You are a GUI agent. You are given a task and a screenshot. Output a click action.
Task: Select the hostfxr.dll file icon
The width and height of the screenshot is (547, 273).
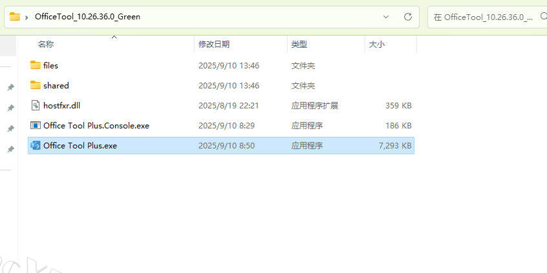click(x=35, y=105)
